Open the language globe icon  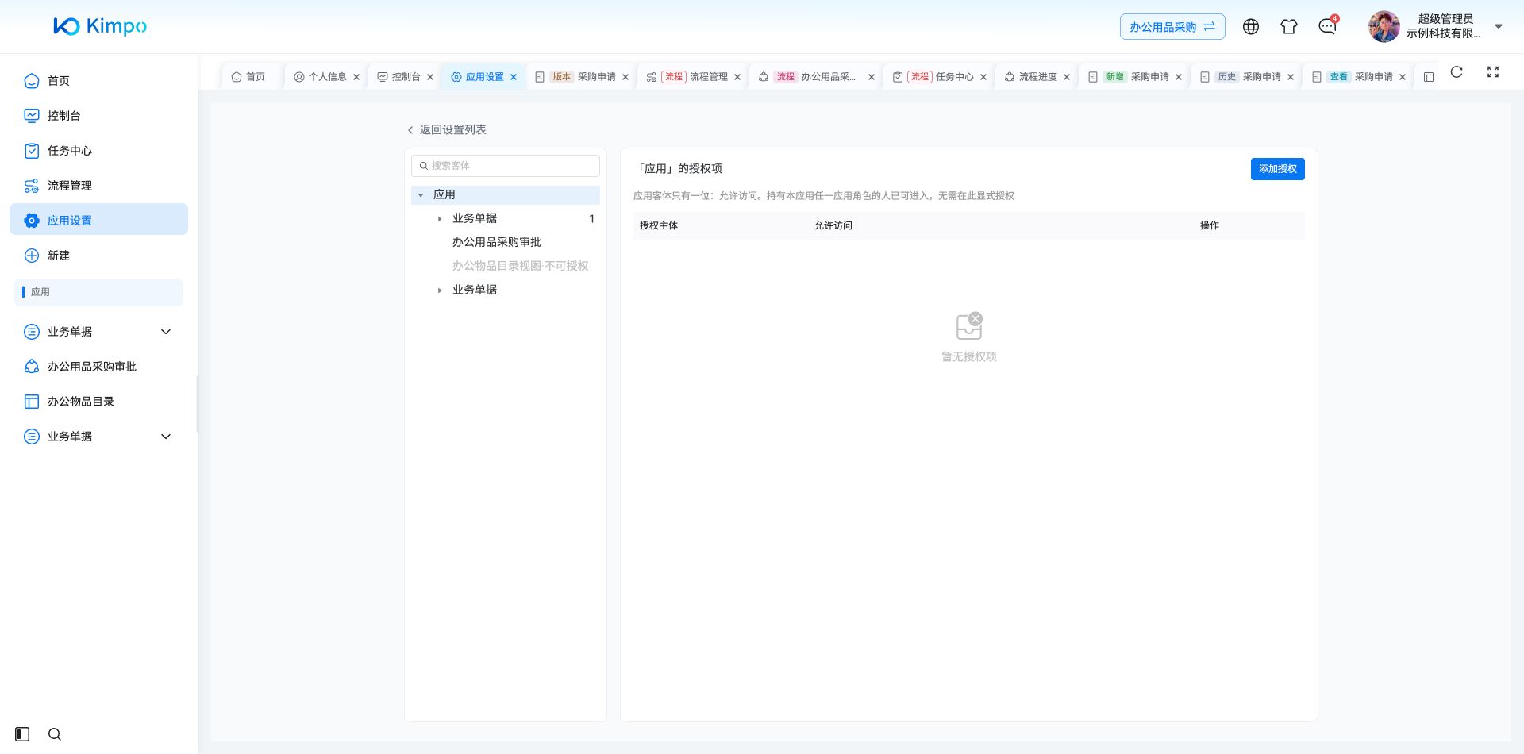click(x=1251, y=26)
